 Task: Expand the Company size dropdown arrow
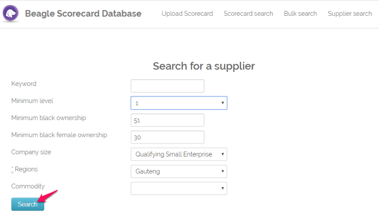tap(223, 154)
